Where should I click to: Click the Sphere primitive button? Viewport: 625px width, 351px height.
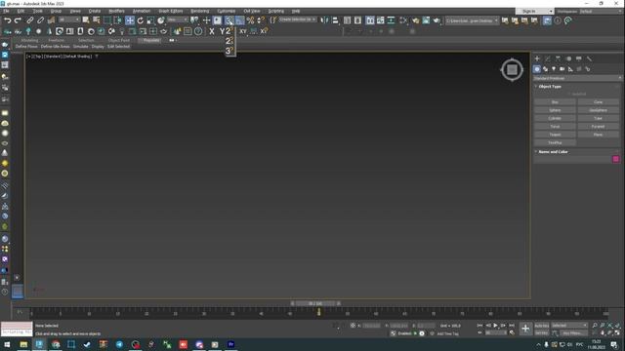555,110
